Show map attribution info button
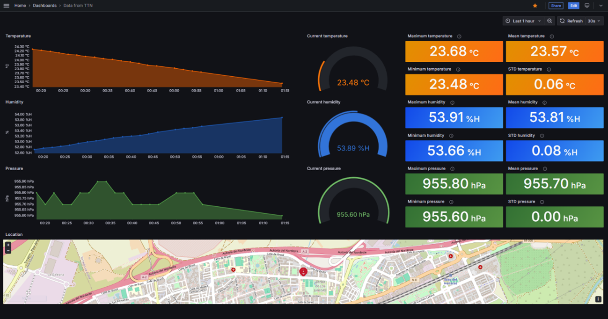This screenshot has width=608, height=319. (x=598, y=299)
